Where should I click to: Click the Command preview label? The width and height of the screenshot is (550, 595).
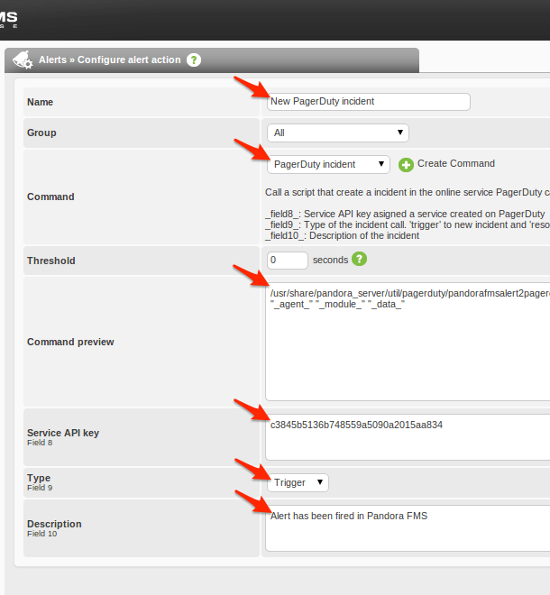pyautogui.click(x=70, y=342)
